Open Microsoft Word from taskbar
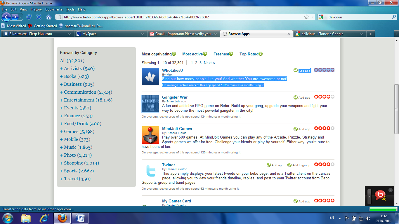The image size is (399, 224). pos(80,218)
